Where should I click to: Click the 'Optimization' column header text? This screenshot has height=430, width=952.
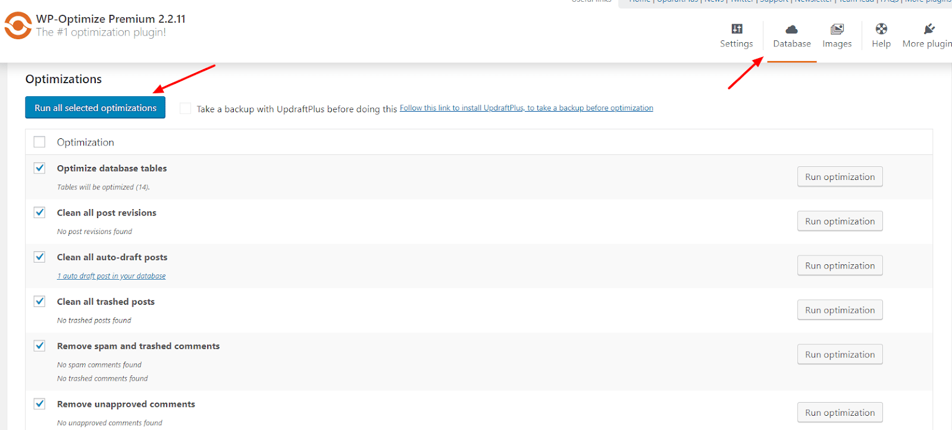point(86,143)
